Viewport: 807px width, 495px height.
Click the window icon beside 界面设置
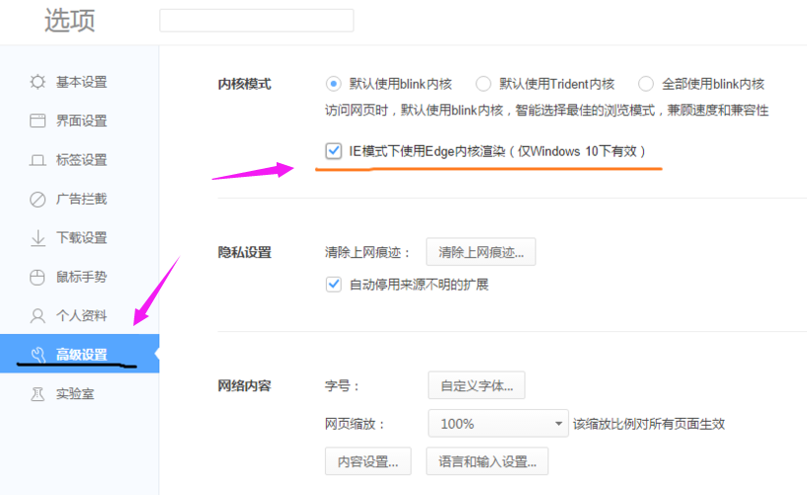coord(38,121)
